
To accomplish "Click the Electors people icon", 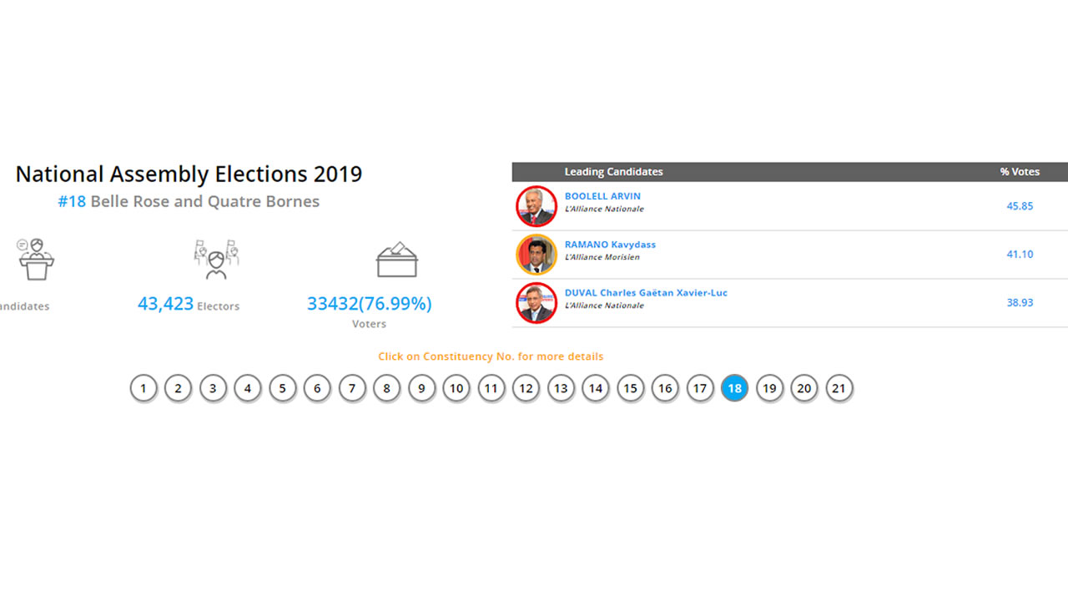I will point(216,259).
